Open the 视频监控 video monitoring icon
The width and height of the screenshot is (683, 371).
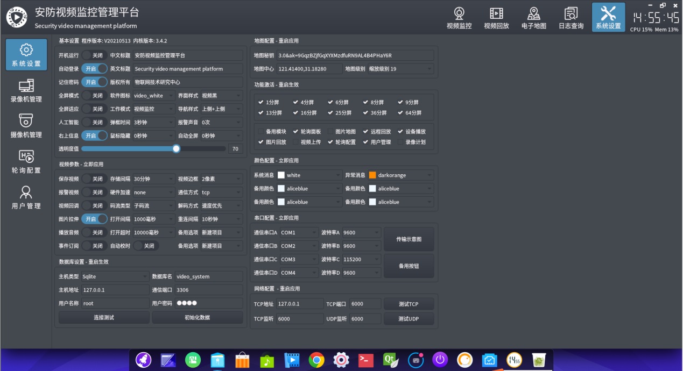[x=459, y=17]
